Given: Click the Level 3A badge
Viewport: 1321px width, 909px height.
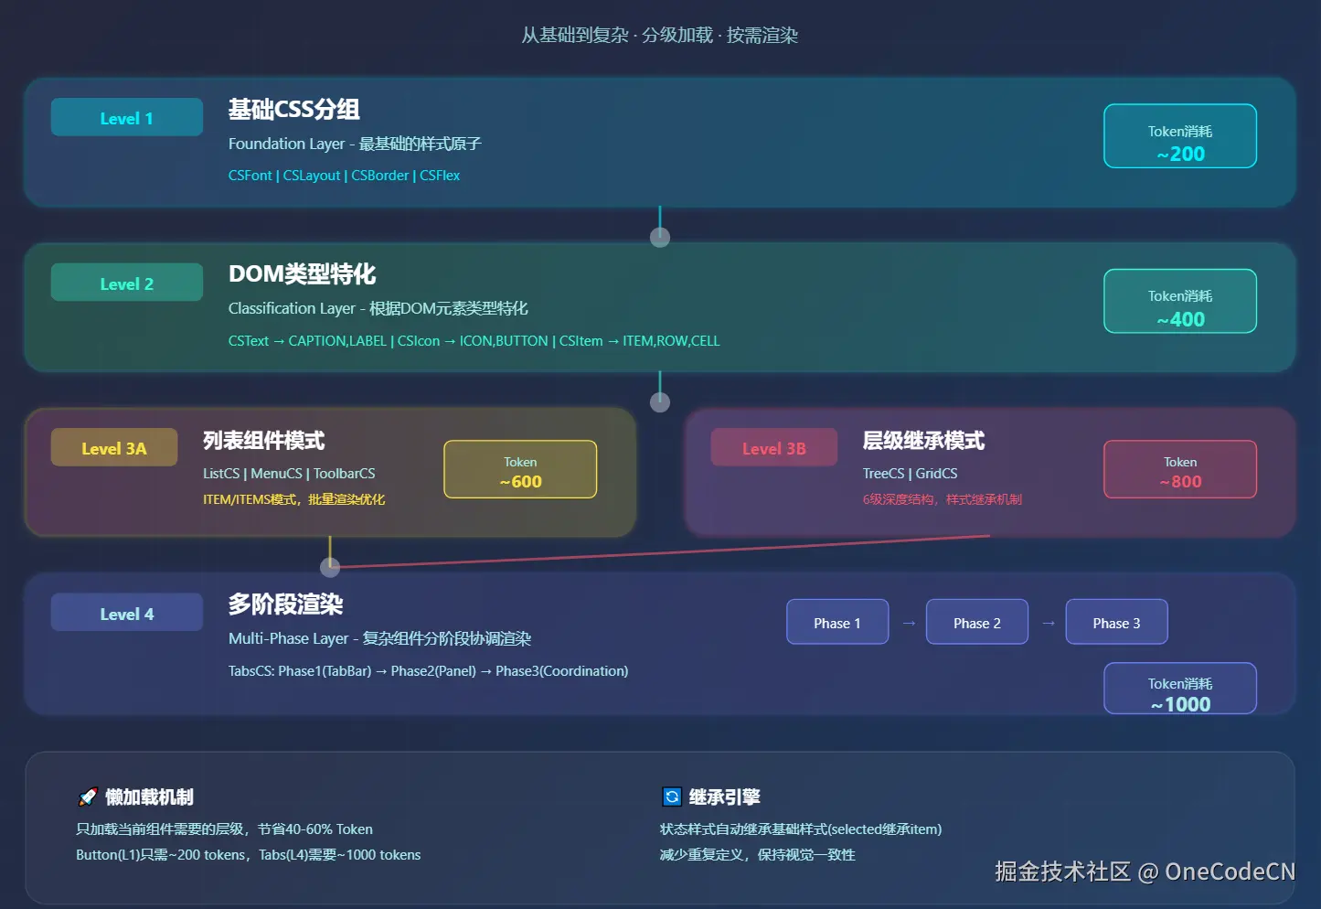Looking at the screenshot, I should click(x=113, y=447).
